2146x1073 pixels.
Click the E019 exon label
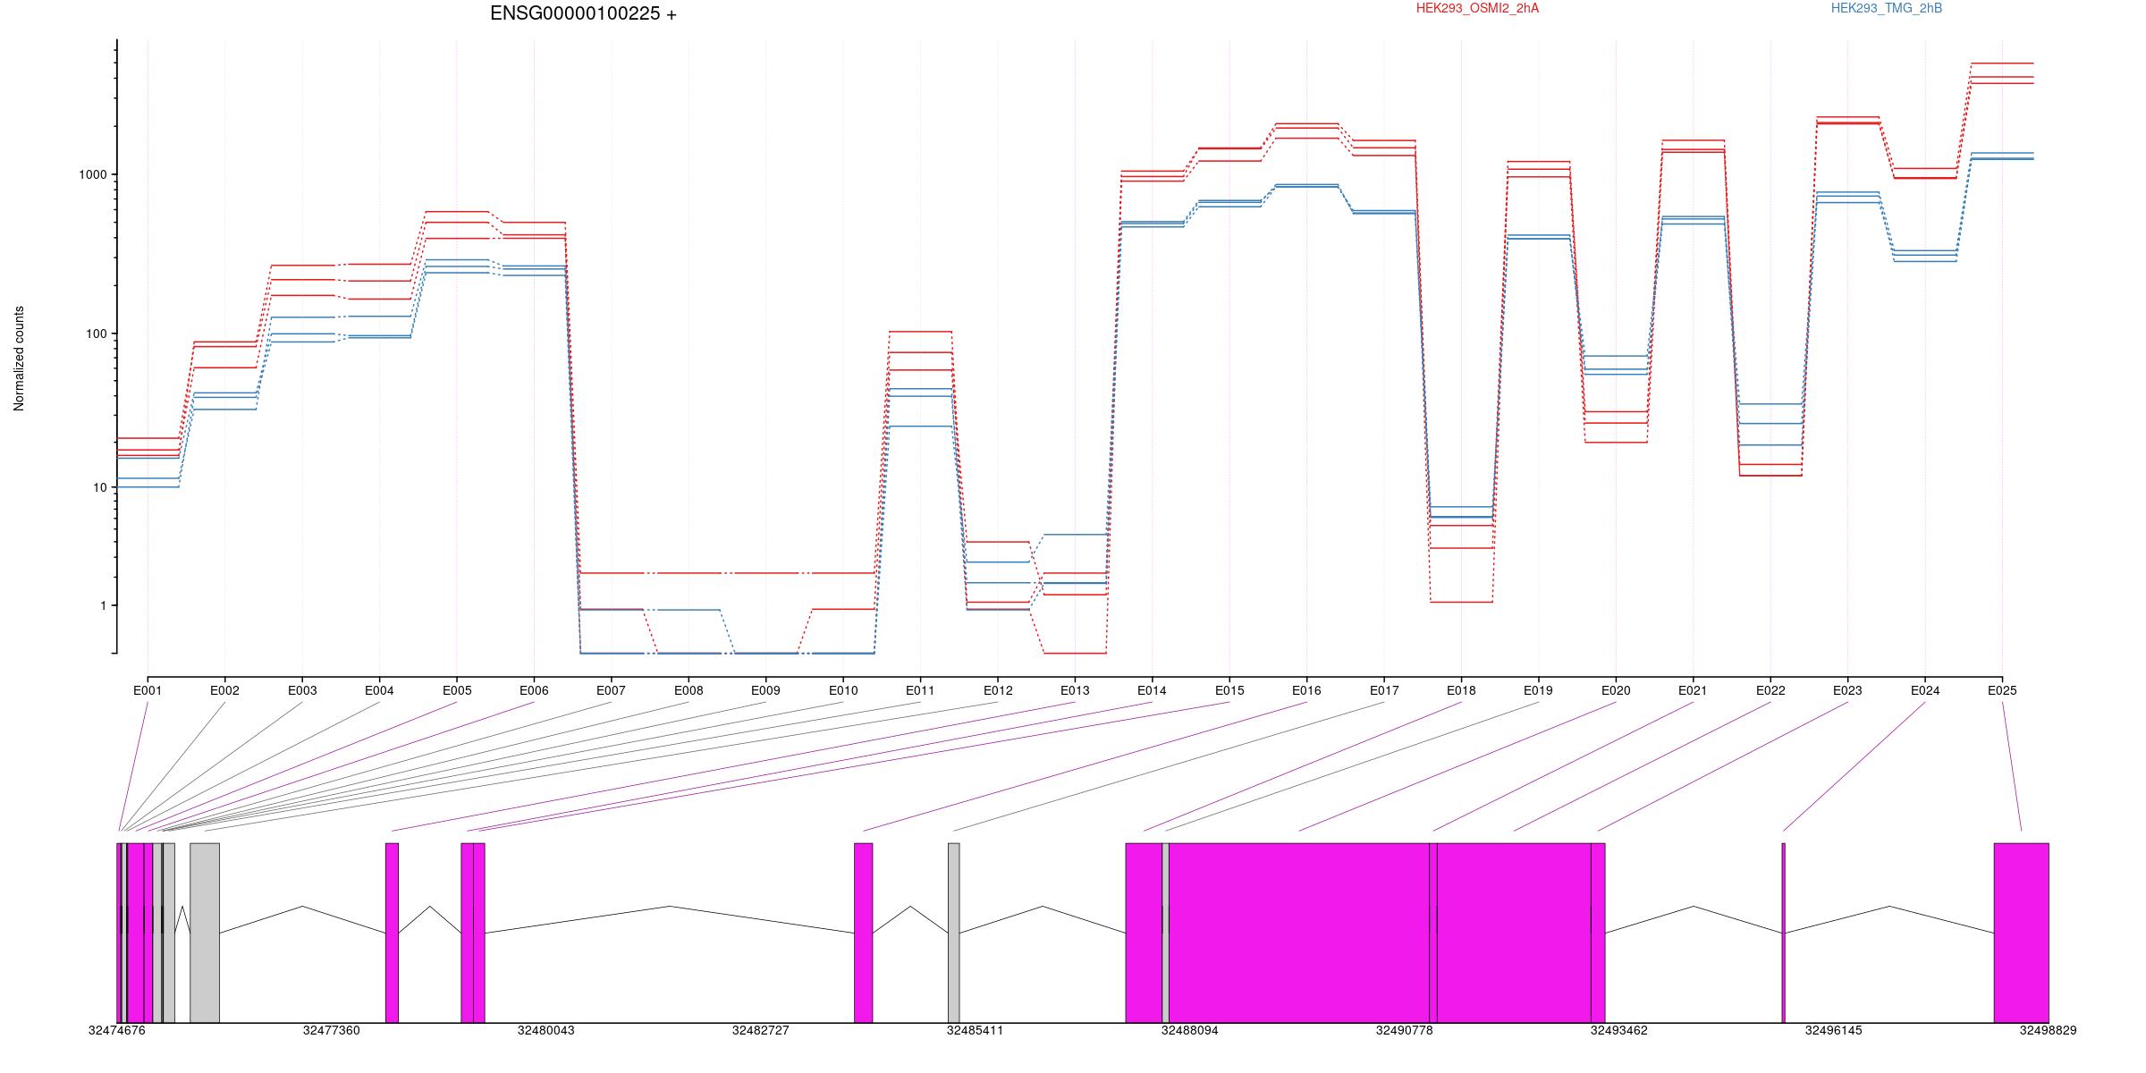[x=1538, y=690]
